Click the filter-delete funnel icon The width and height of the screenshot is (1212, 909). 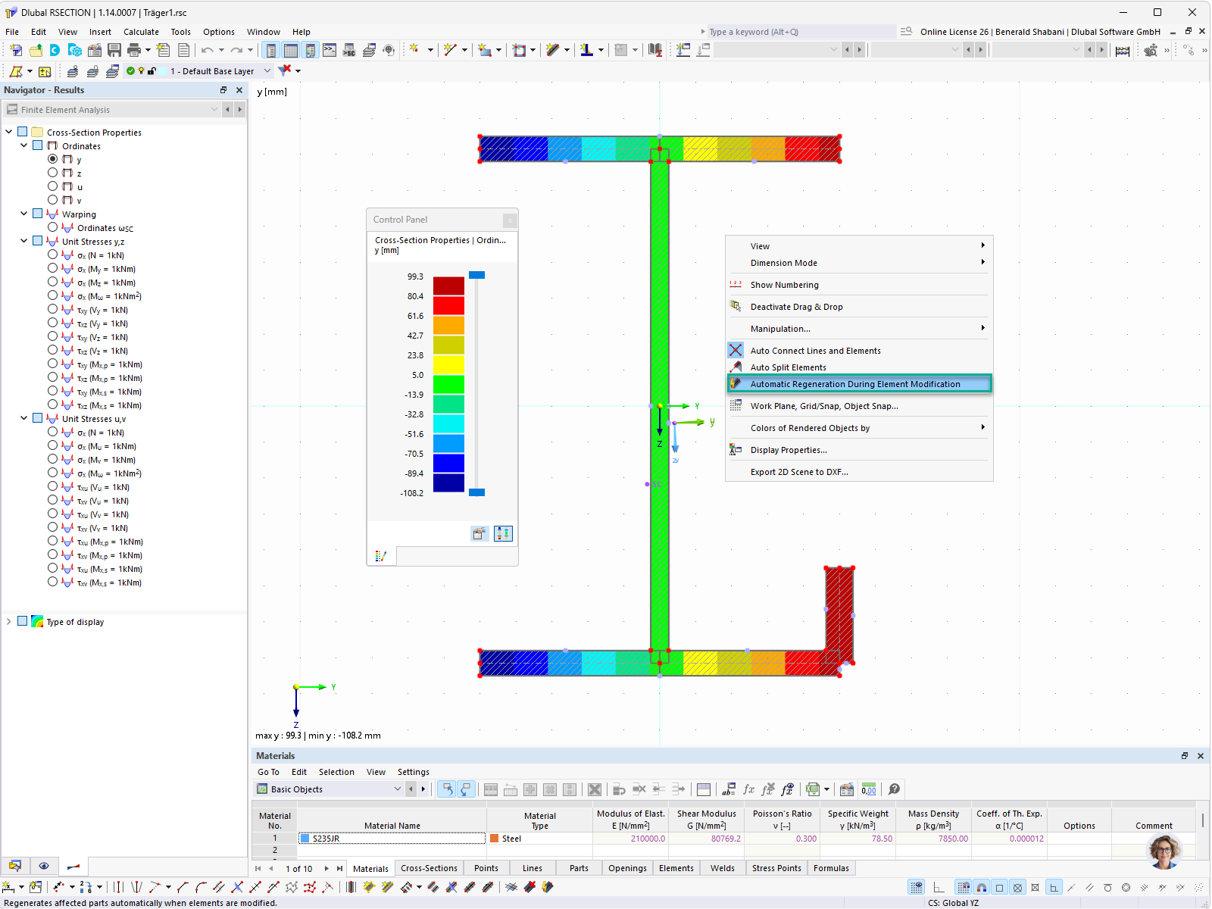coord(285,70)
